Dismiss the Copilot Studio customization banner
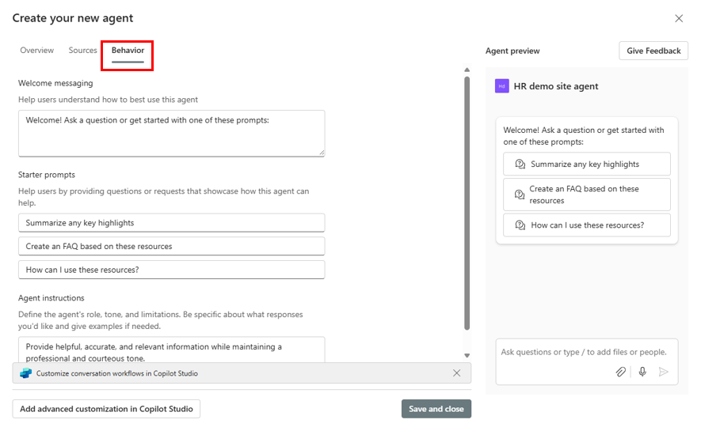Image resolution: width=701 pixels, height=431 pixels. (456, 373)
